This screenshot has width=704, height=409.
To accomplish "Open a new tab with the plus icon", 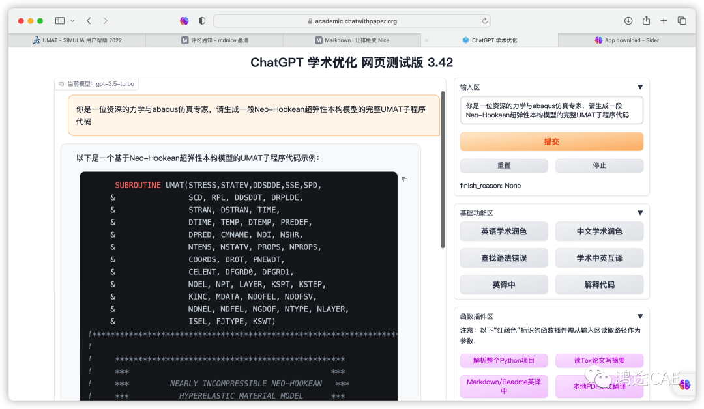I will pos(664,20).
